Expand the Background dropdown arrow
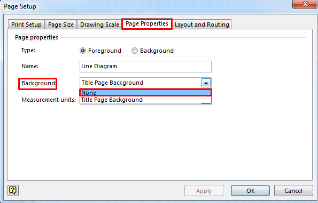The width and height of the screenshot is (318, 203). click(206, 83)
